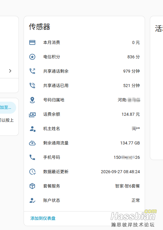Open the 号码归属地 sensor row
The height and width of the screenshot is (230, 163).
[x=84, y=100]
